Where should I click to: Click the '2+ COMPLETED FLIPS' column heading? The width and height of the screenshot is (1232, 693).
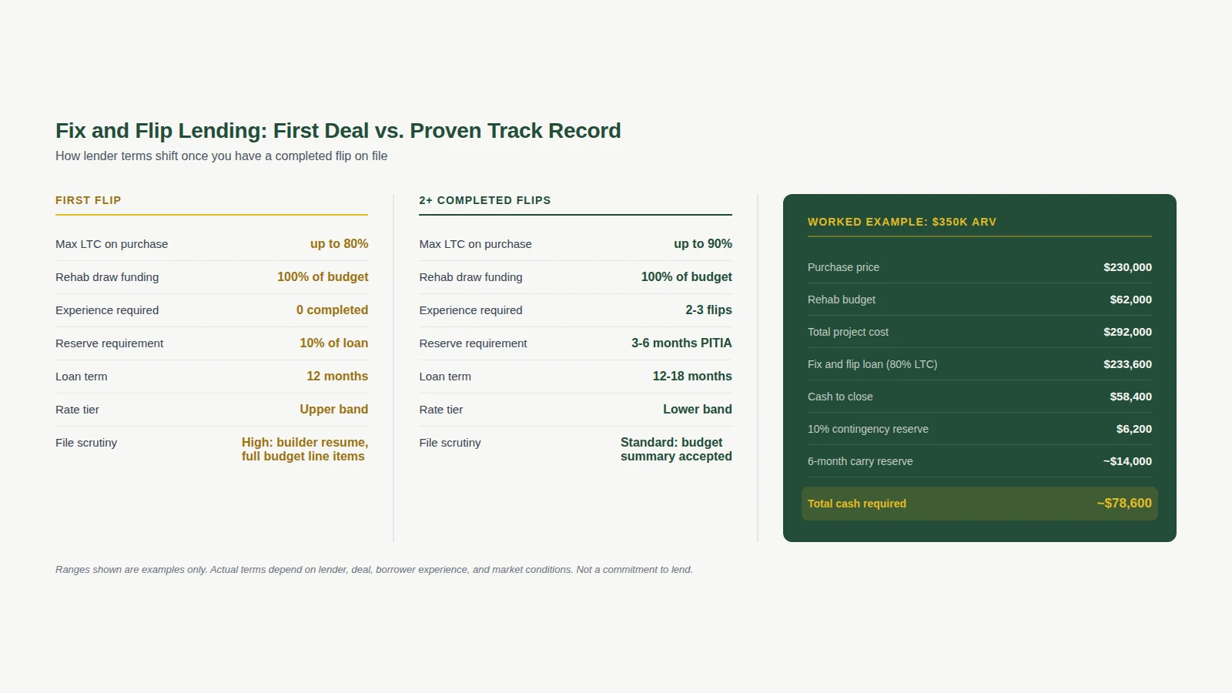coord(485,200)
